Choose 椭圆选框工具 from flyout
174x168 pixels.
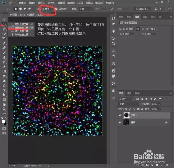(21, 28)
